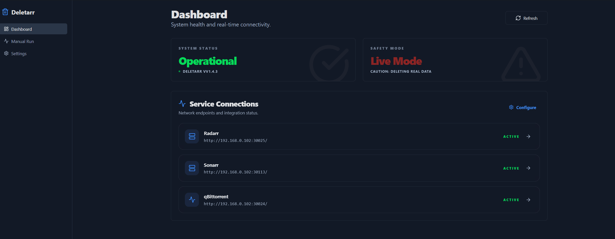Screen dimensions: 615x239
Task: Click the Sonarr server icon
Action: point(192,168)
